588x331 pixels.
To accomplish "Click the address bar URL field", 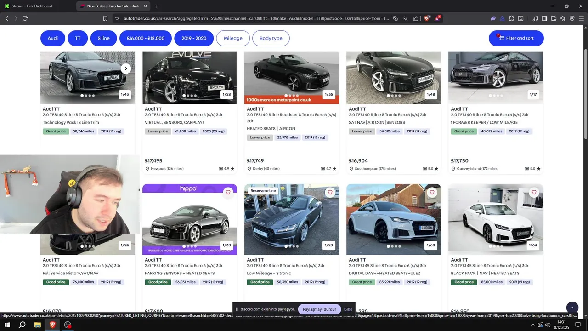I will [256, 18].
